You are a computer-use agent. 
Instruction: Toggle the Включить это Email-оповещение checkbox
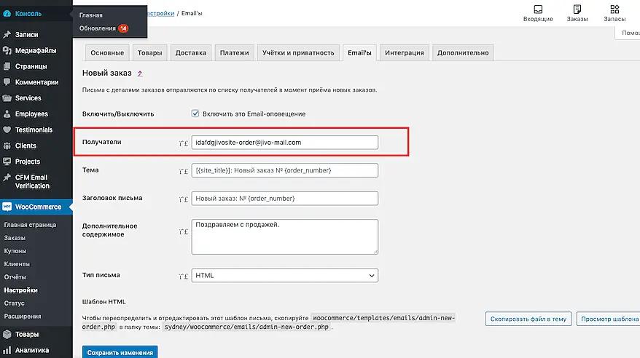pos(195,114)
